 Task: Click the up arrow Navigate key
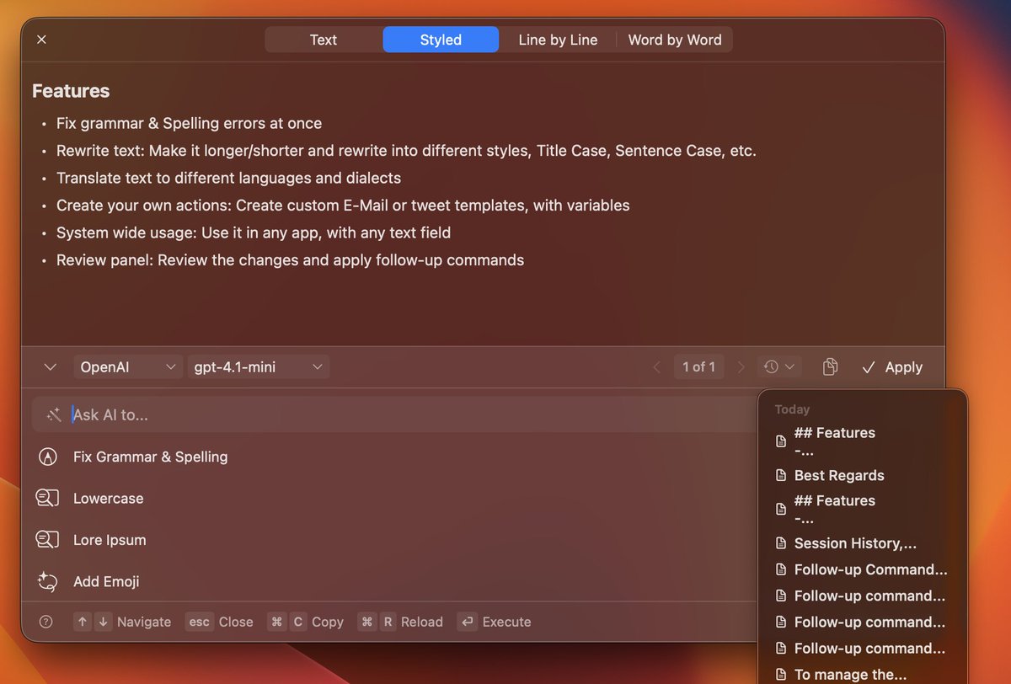point(83,622)
